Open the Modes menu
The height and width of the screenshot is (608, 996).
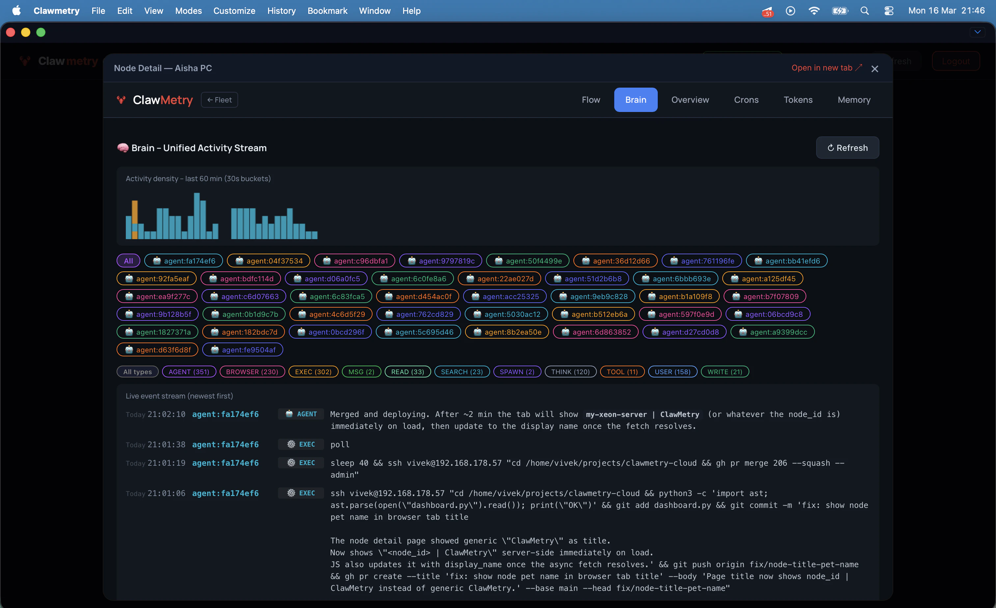(x=188, y=11)
